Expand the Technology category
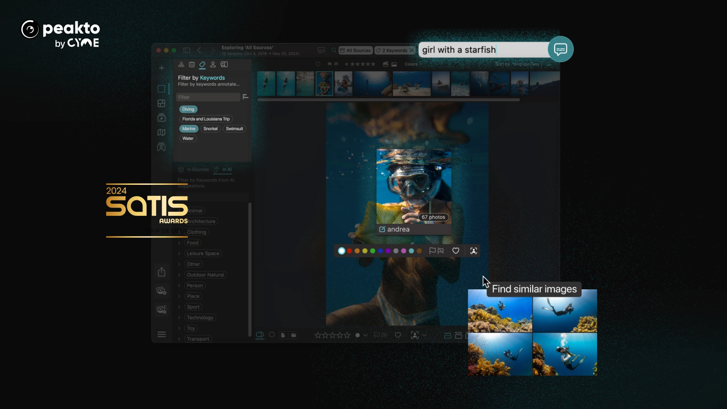The image size is (727, 409). (179, 318)
